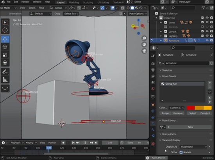The image size is (215, 160).
Task: Click the Deselect bone group button
Action: [x=205, y=113]
